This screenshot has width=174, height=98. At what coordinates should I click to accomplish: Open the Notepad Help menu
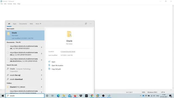point(19,4)
